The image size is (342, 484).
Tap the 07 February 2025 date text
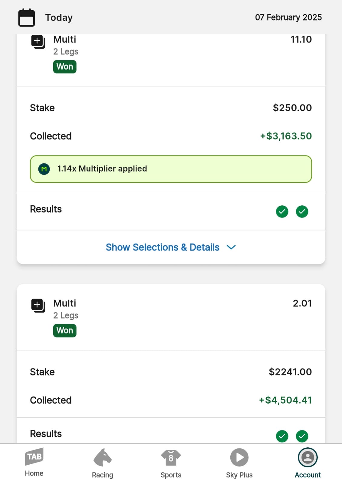click(288, 17)
